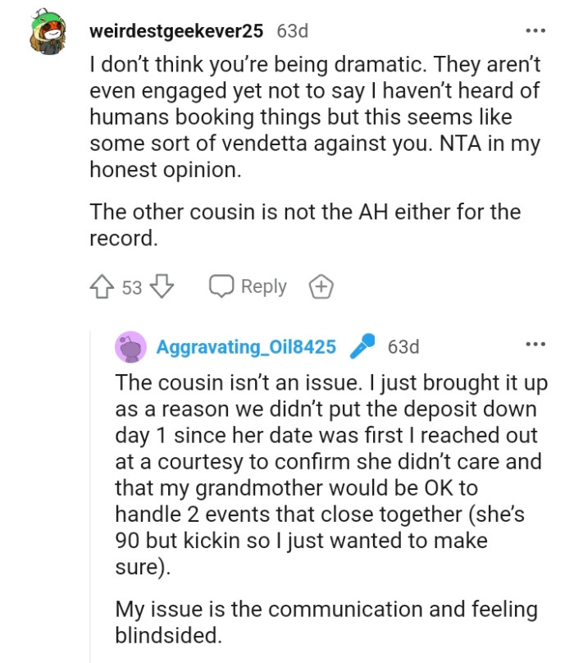The height and width of the screenshot is (663, 574).
Task: Click the speech-bubble Reply icon
Action: [221, 286]
